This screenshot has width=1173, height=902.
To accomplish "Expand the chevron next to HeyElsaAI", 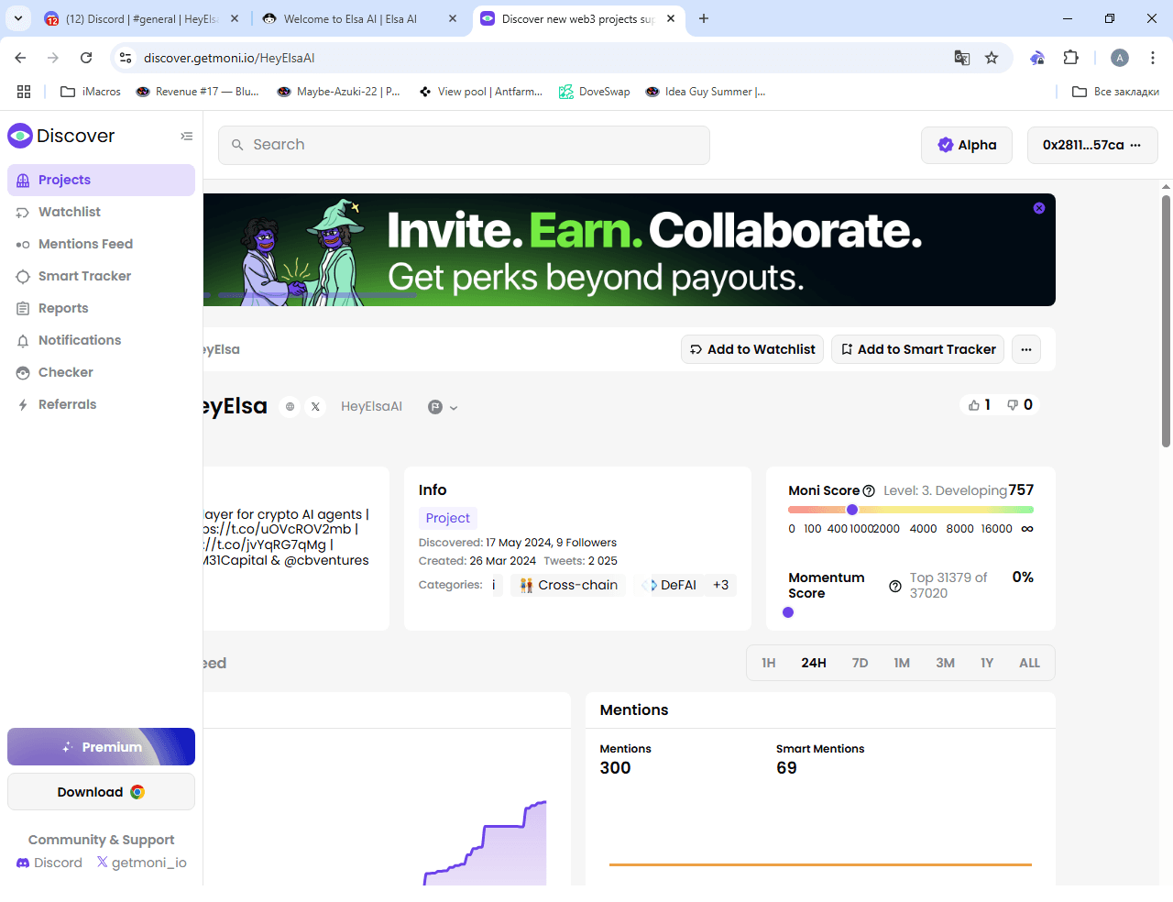I will tap(454, 408).
